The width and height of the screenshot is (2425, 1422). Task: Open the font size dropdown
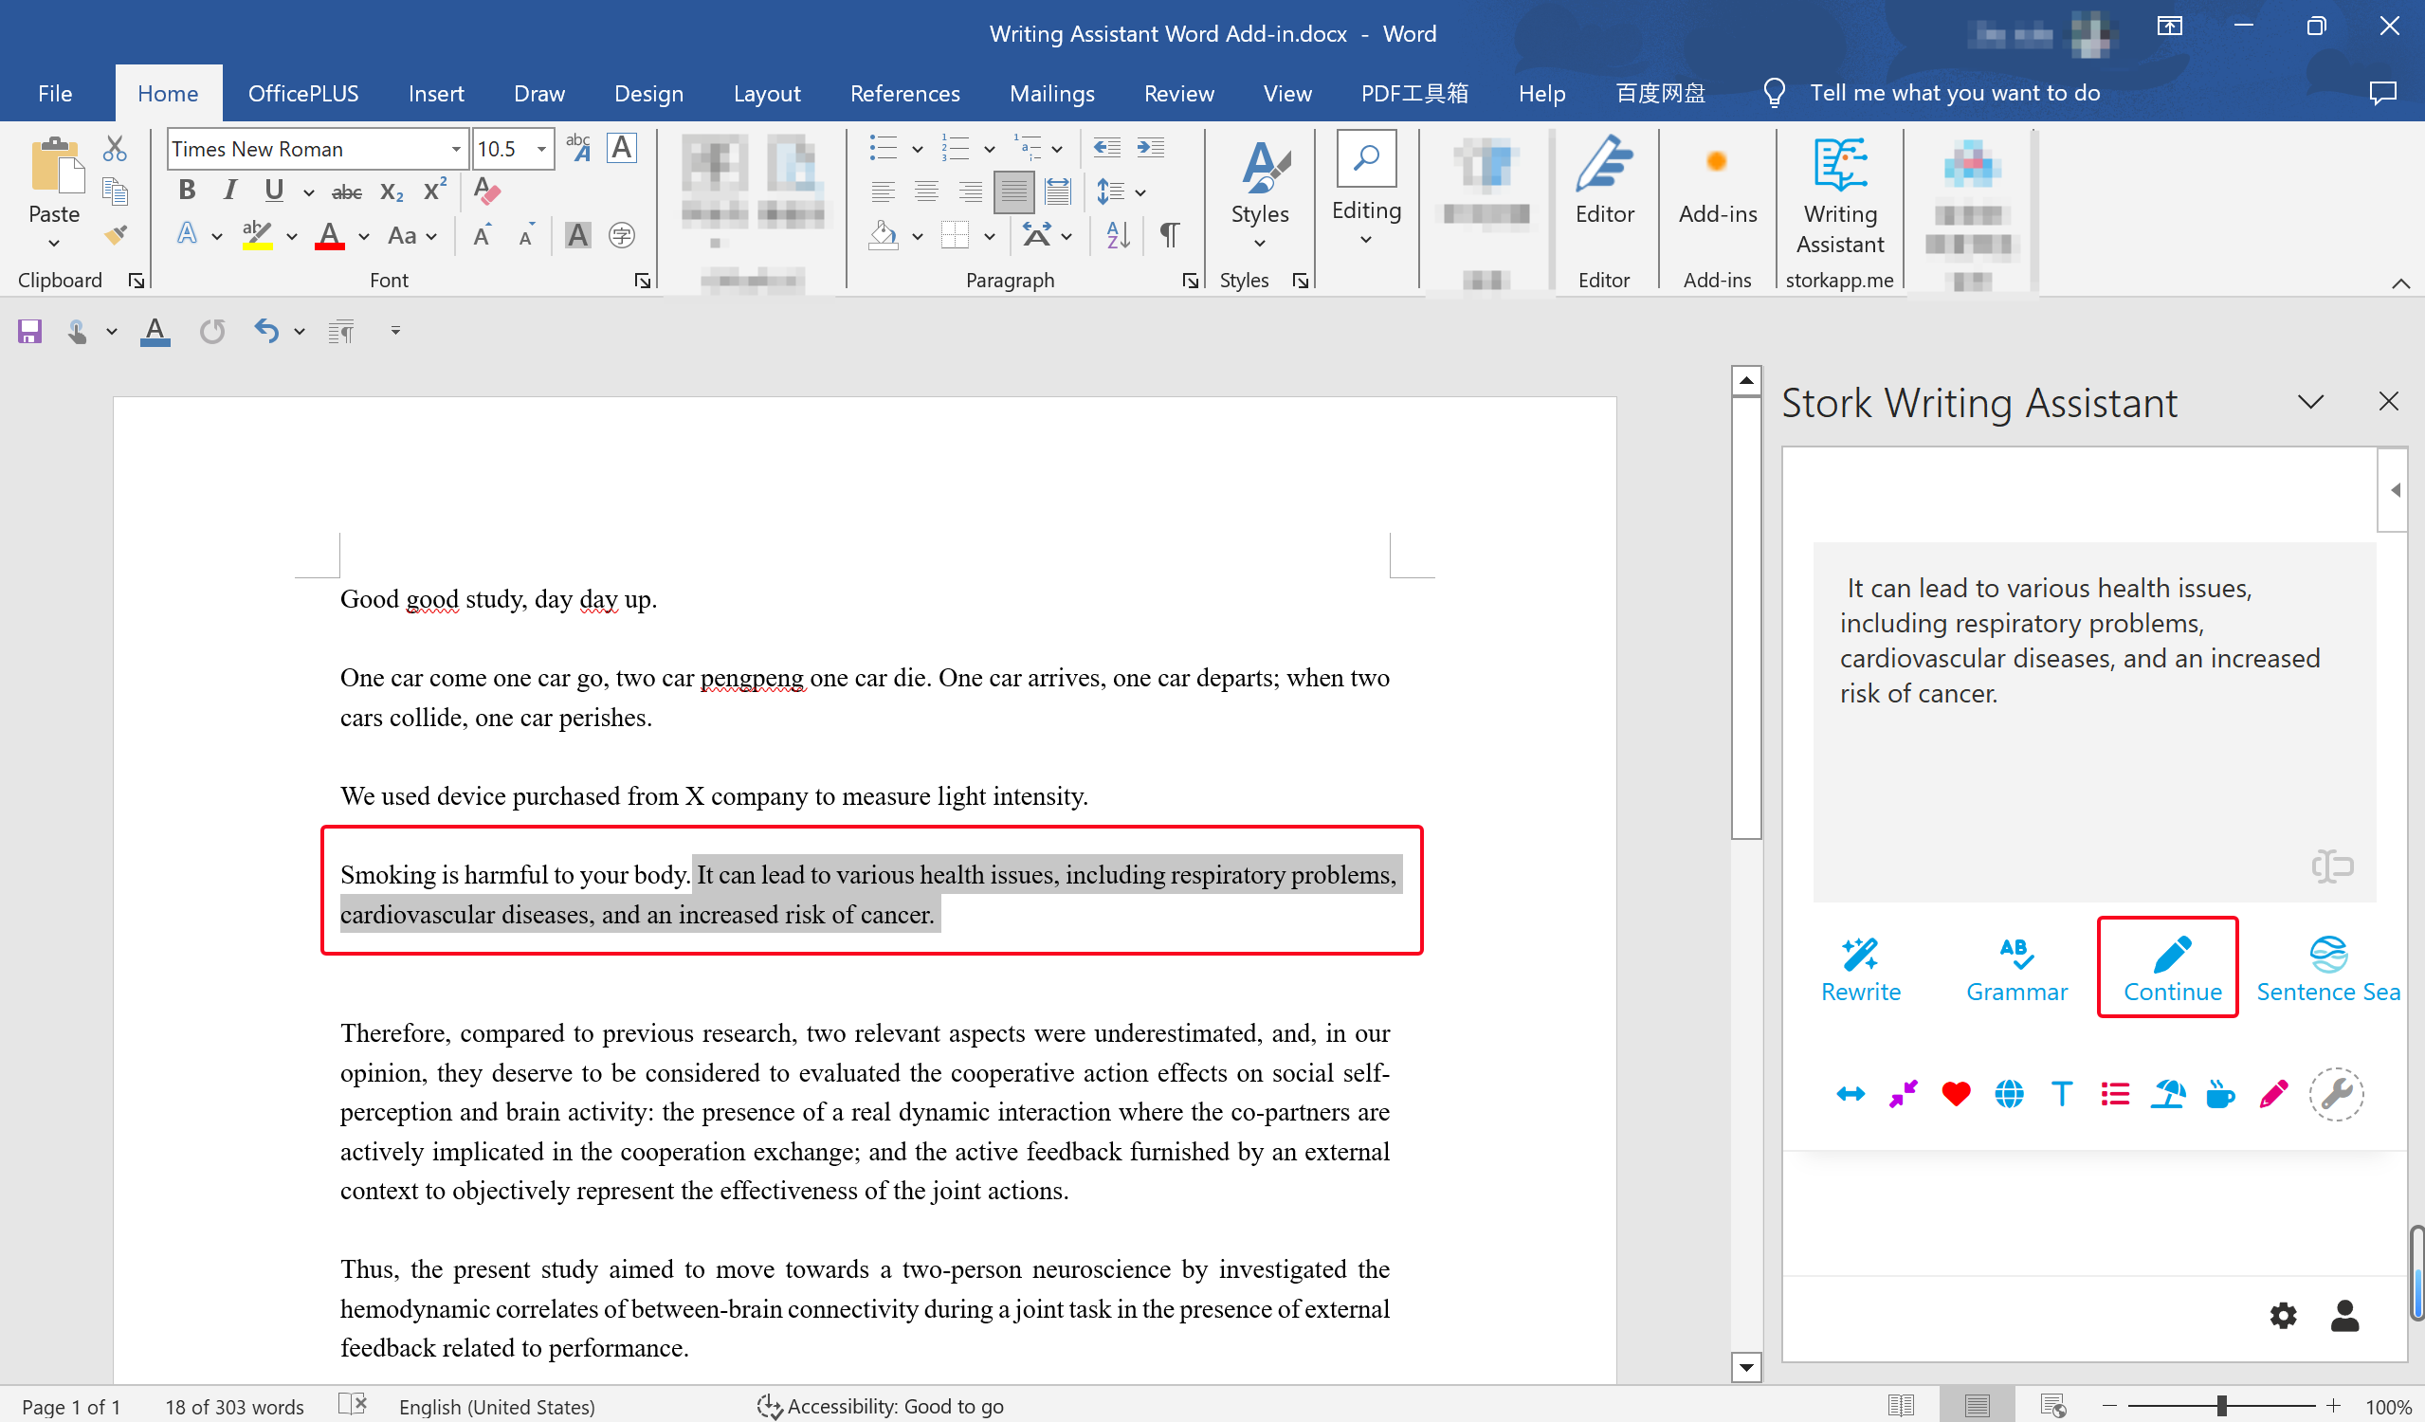click(541, 149)
